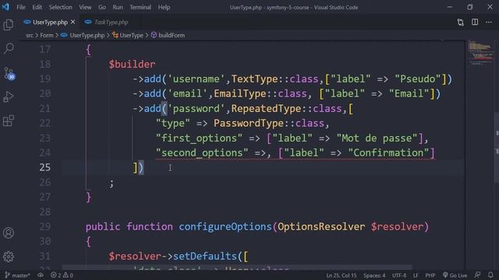Click the VS Code logo icon

tap(5, 7)
